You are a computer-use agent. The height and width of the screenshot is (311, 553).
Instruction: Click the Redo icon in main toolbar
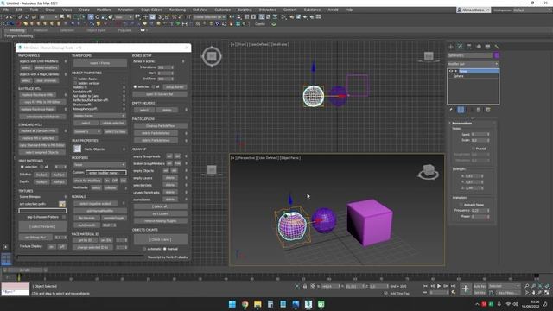click(12, 17)
